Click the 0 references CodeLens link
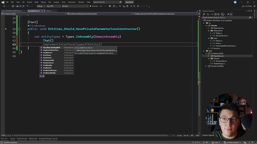This screenshot has height=144, width=257. point(38,26)
